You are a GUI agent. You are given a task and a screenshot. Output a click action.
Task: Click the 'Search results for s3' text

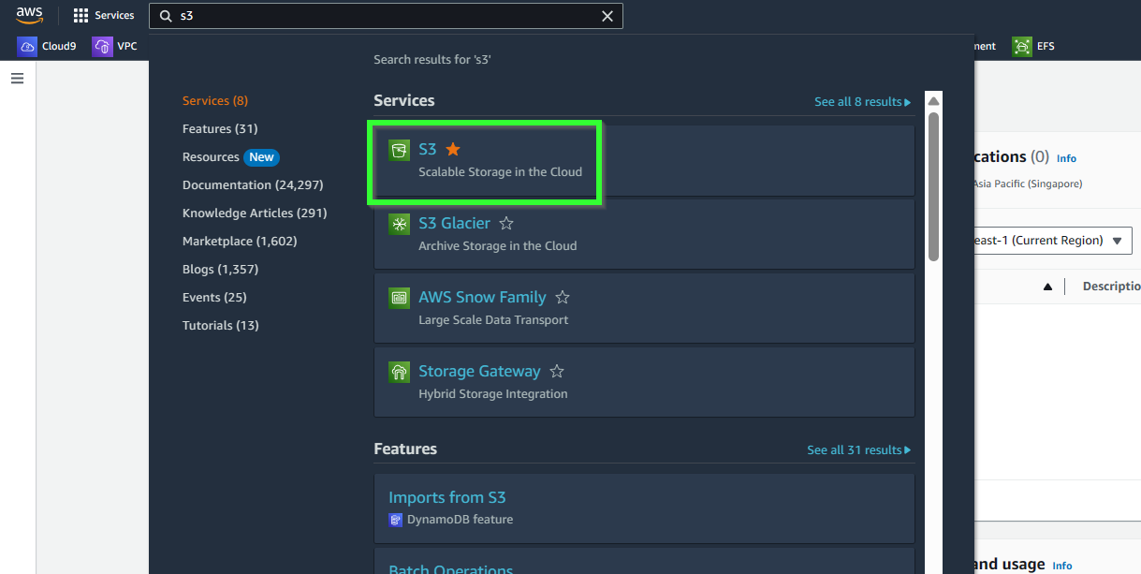click(x=432, y=60)
